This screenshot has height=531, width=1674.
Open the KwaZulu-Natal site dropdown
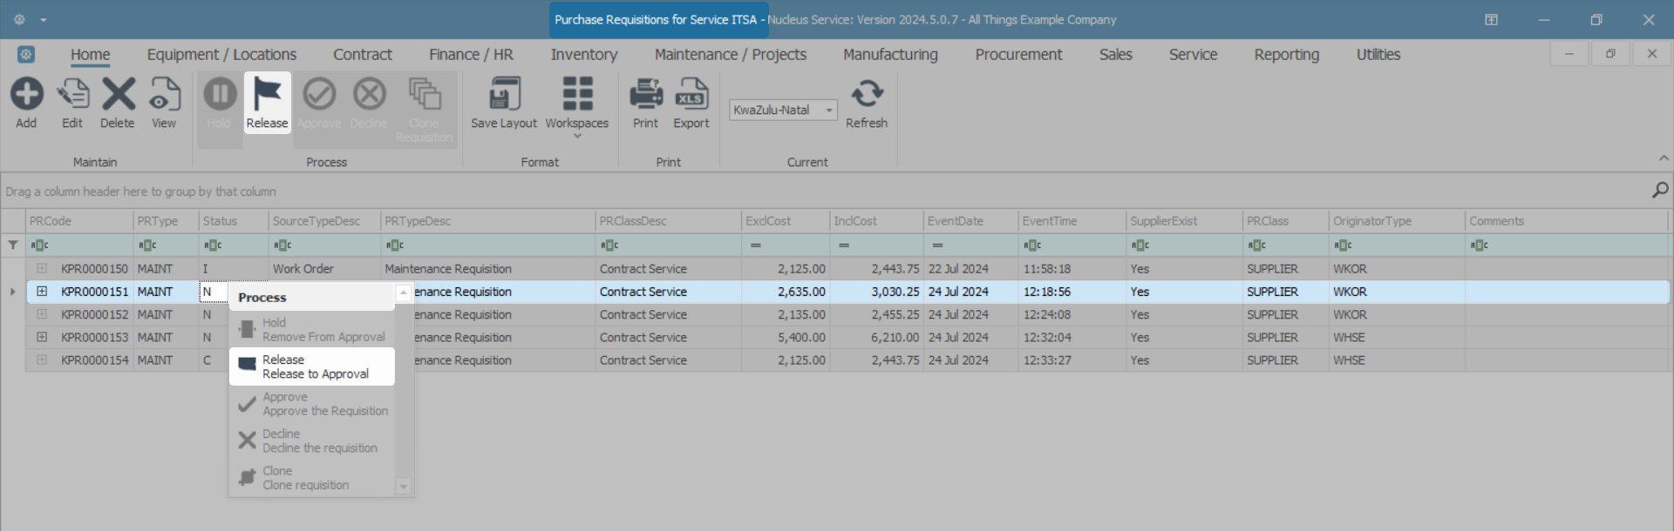coord(829,111)
